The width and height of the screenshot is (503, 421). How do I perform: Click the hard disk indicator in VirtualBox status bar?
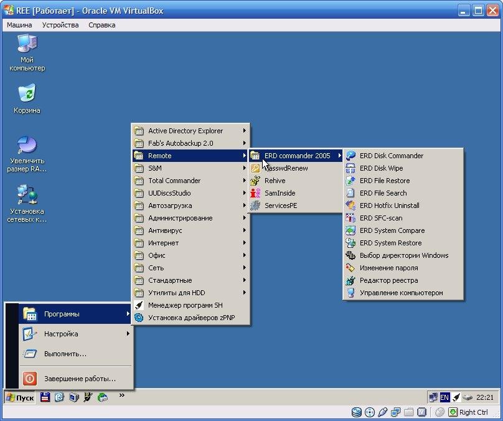coord(357,412)
